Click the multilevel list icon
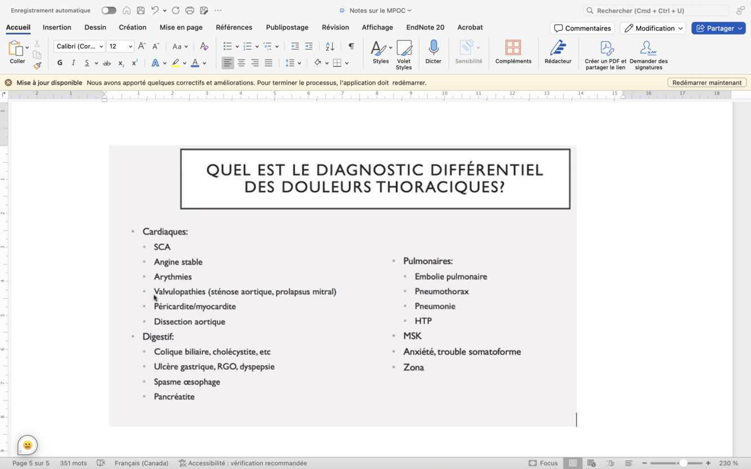 267,46
